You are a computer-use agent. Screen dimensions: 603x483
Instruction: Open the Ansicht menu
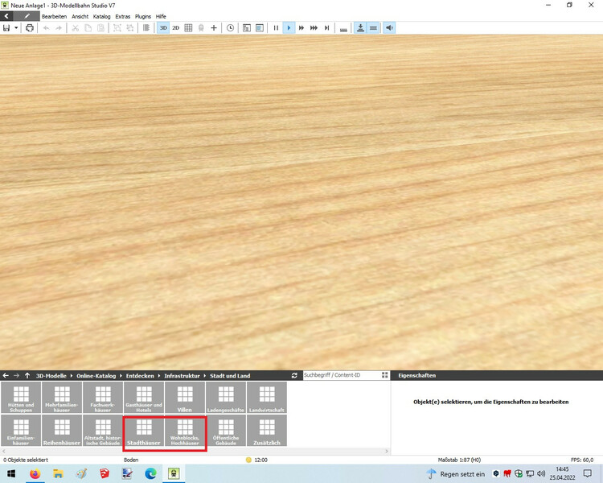tap(80, 16)
